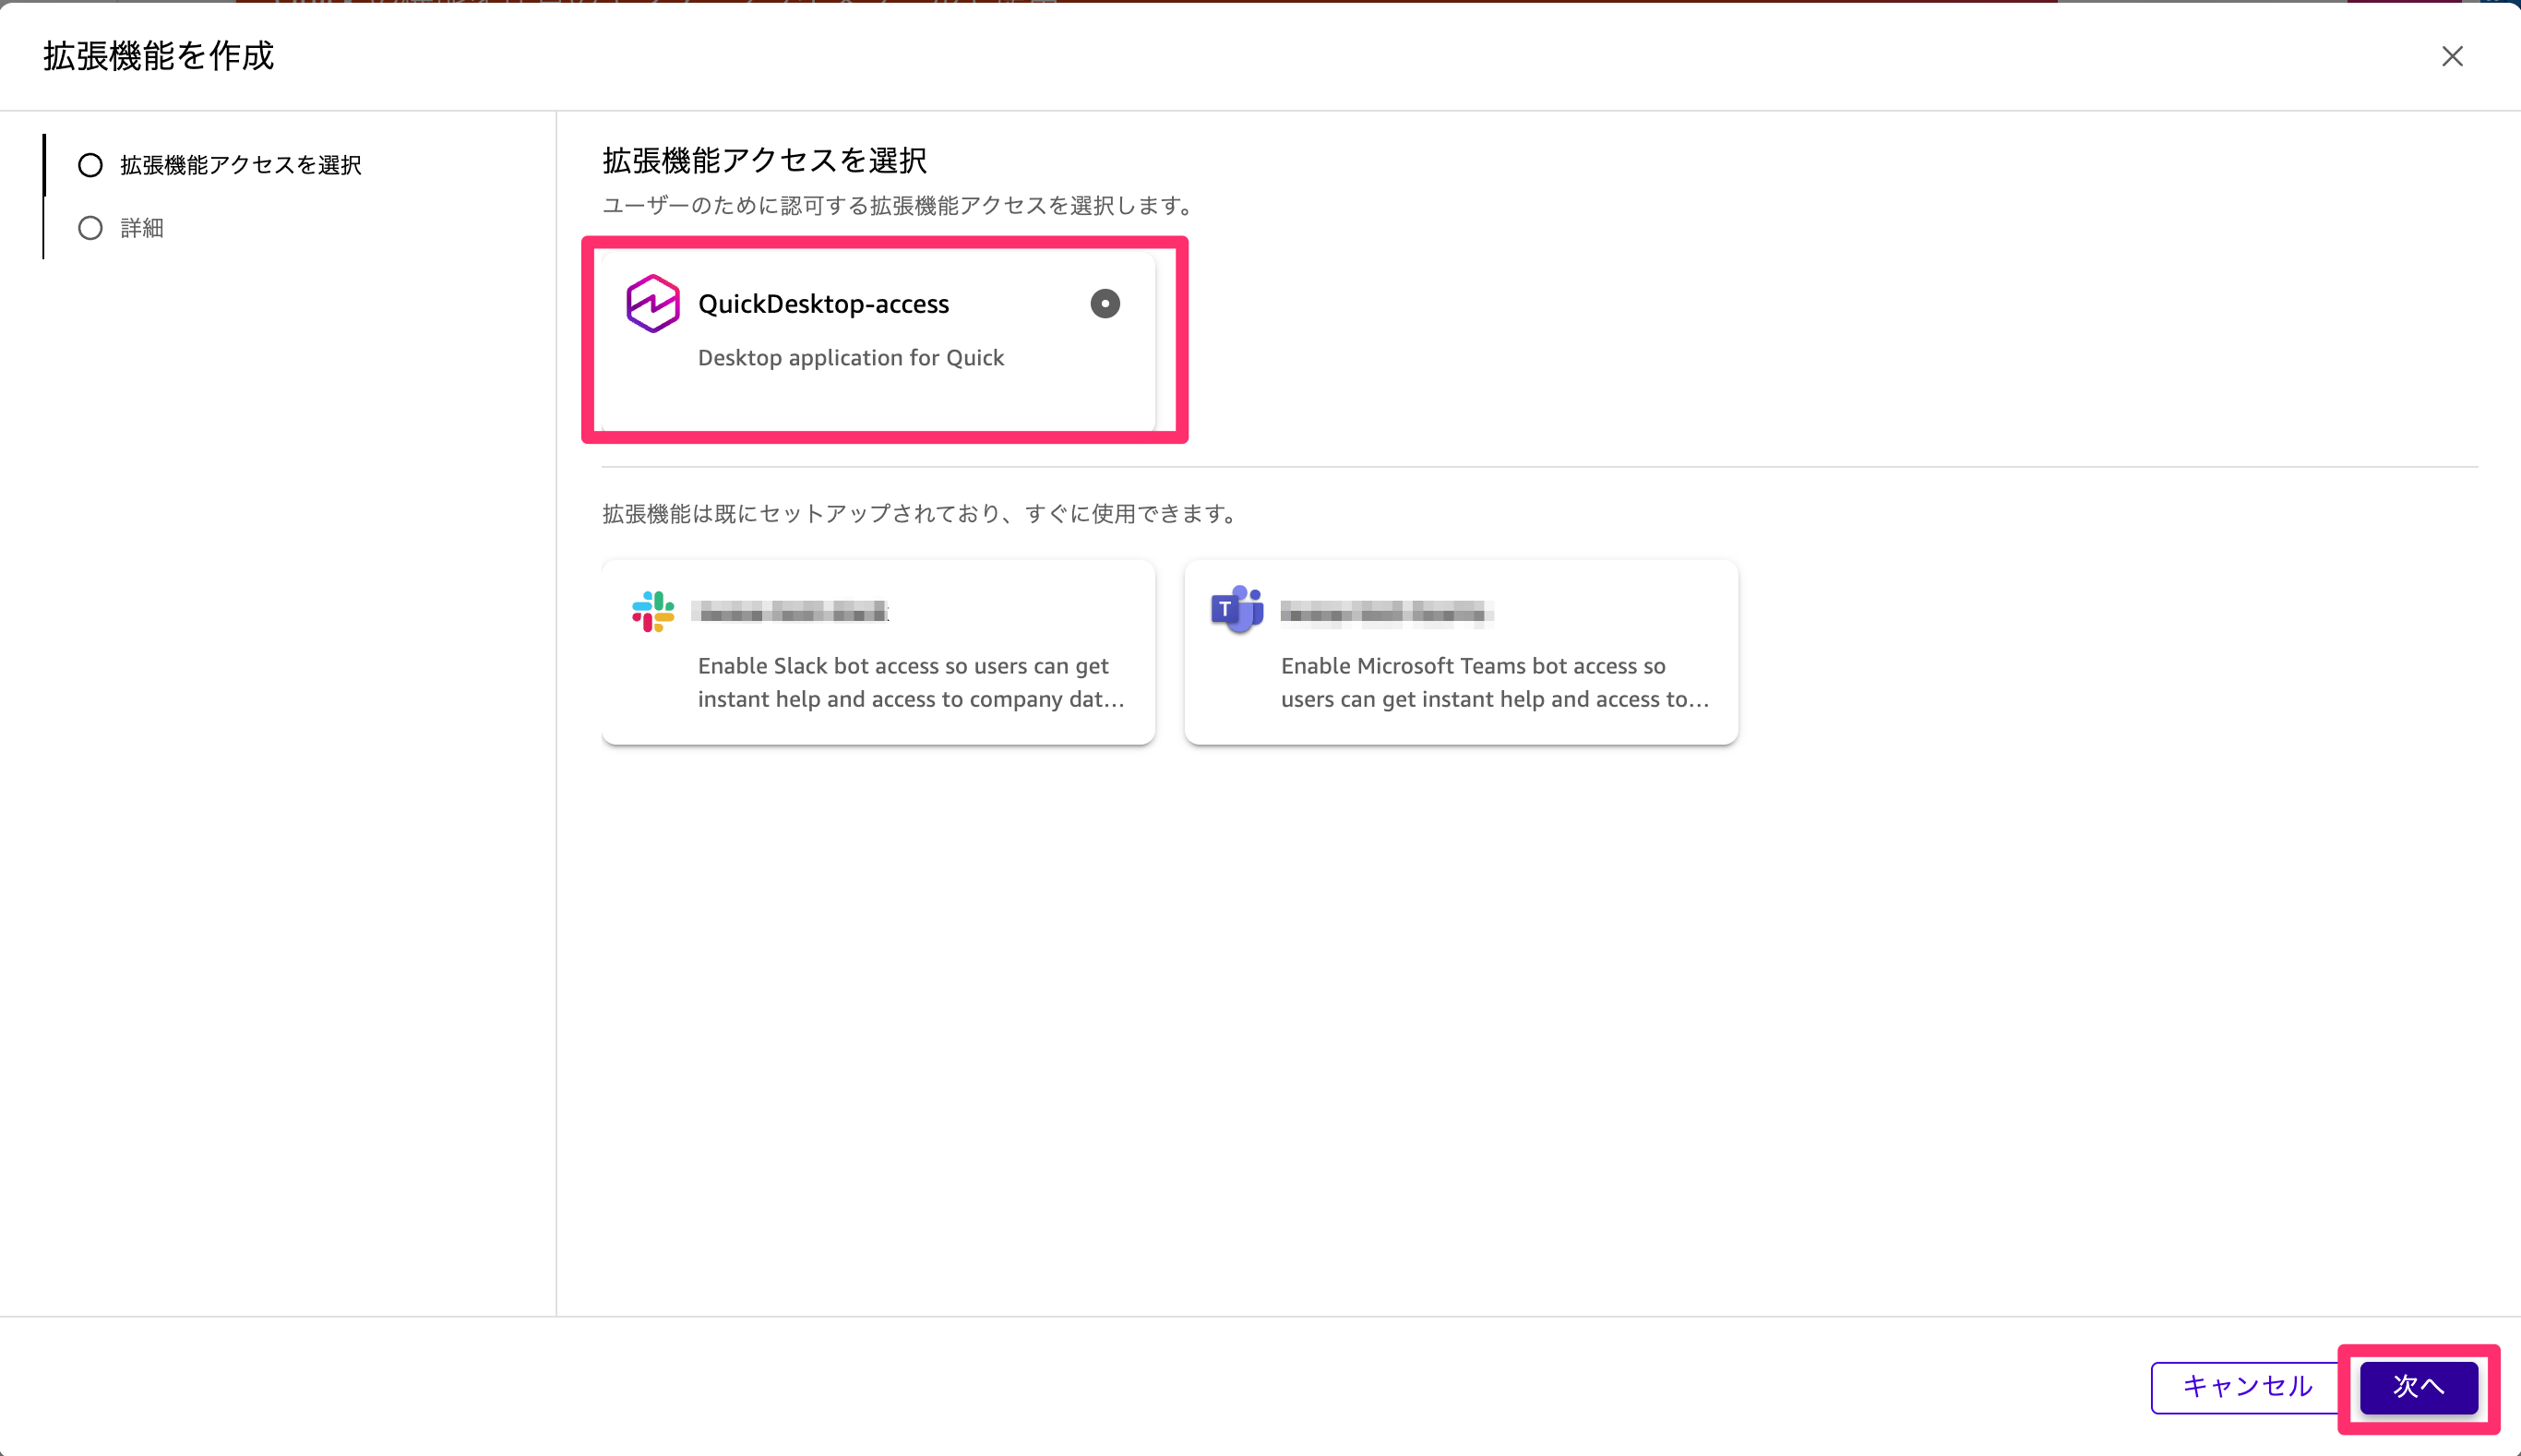Image resolution: width=2521 pixels, height=1456 pixels.
Task: Click the blurred Teams extension name
Action: 1387,611
